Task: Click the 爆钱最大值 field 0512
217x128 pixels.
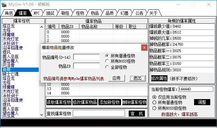Action: [193, 32]
